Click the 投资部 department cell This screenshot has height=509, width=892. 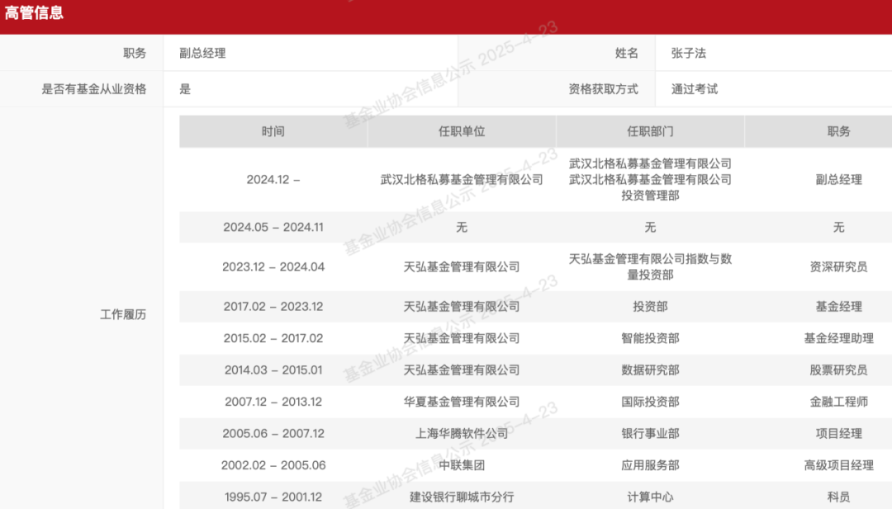pos(650,307)
